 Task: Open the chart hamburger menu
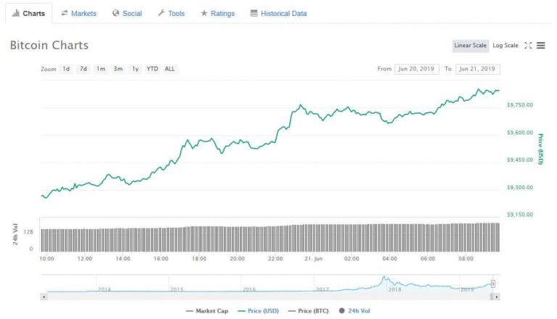click(540, 46)
